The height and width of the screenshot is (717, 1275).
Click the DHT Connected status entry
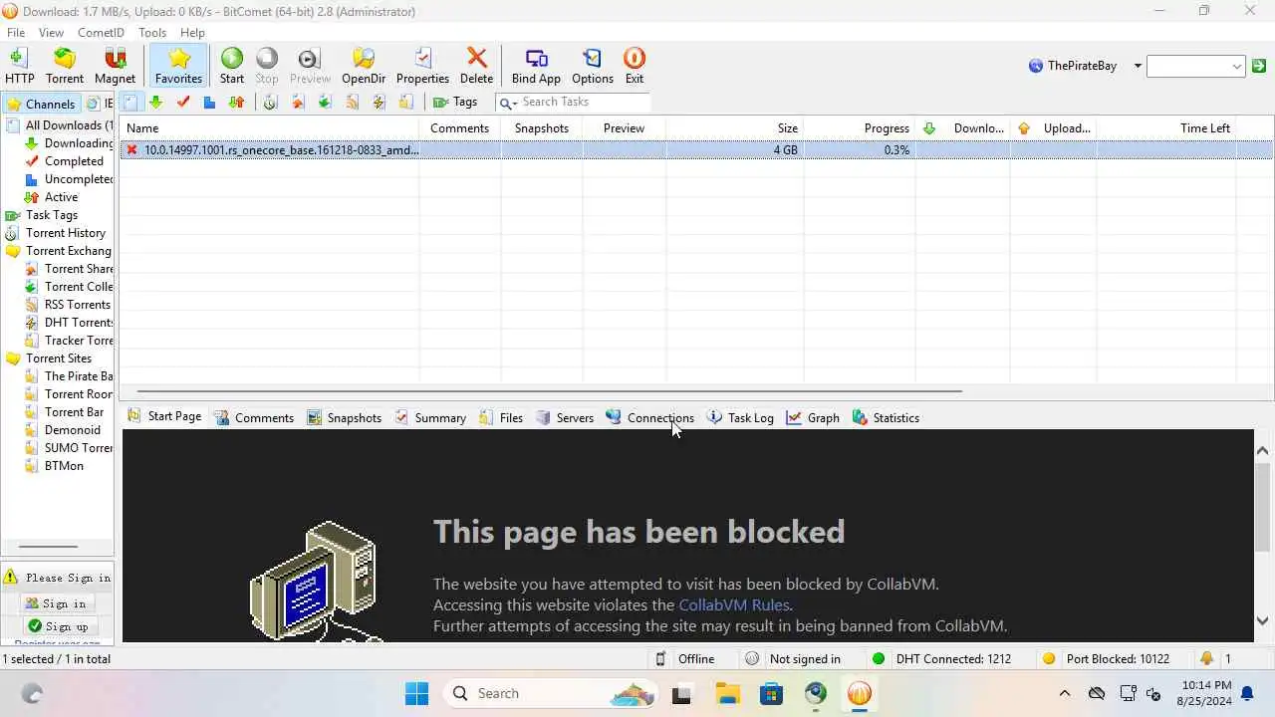click(x=941, y=658)
